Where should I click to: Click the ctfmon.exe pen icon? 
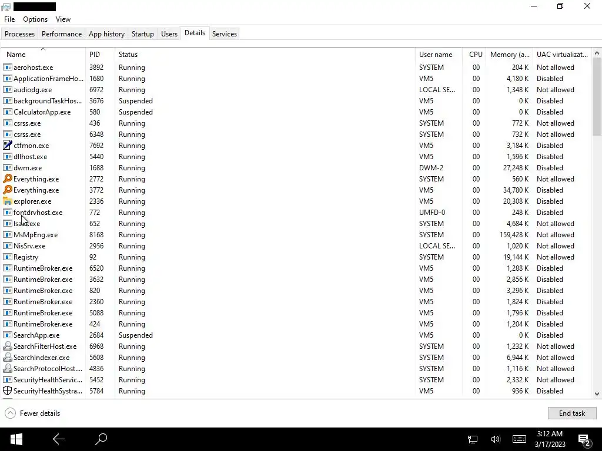(x=7, y=146)
